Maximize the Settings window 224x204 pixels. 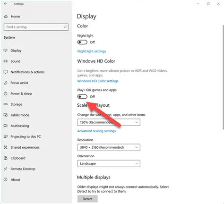point(208,4)
